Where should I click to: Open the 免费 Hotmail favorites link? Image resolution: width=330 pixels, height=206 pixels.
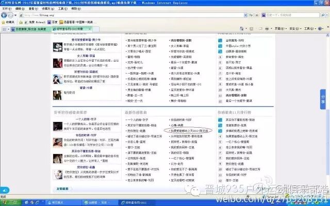click(35, 22)
